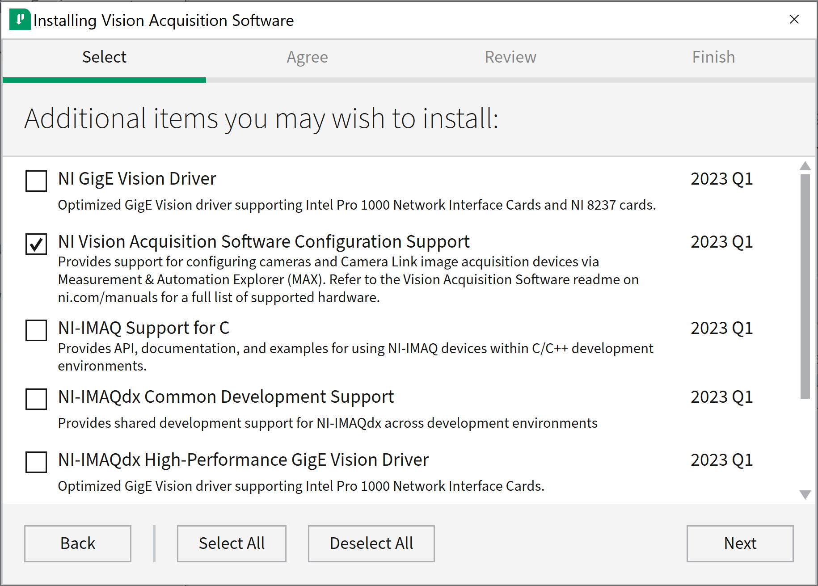Click the description about C/C++ development environments
Image resolution: width=818 pixels, height=586 pixels.
355,357
